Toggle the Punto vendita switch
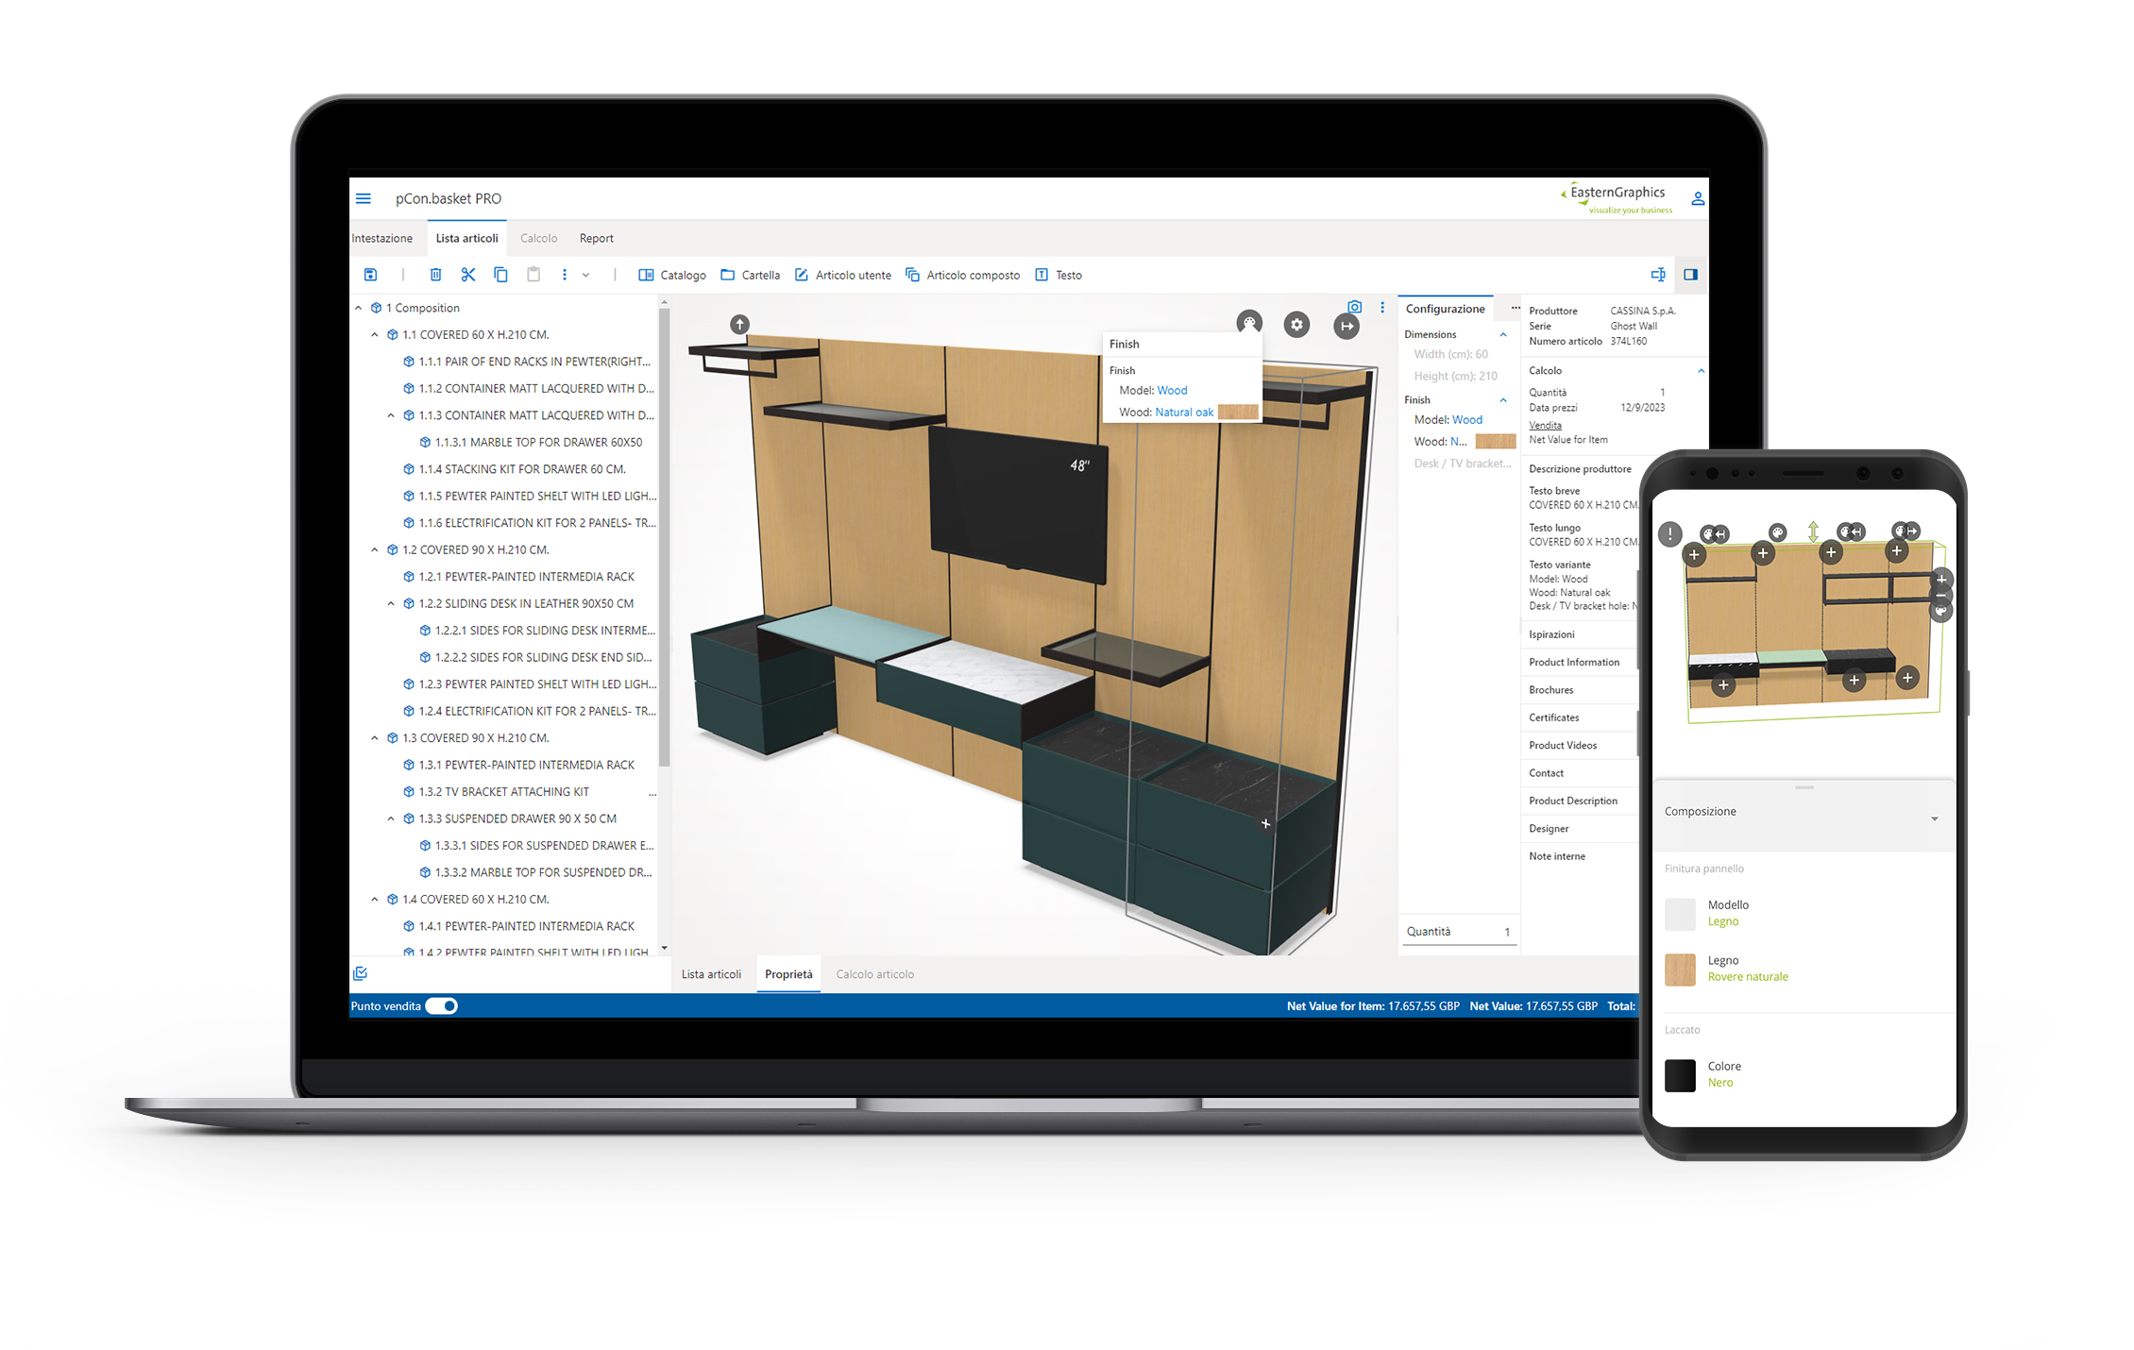 (441, 1005)
